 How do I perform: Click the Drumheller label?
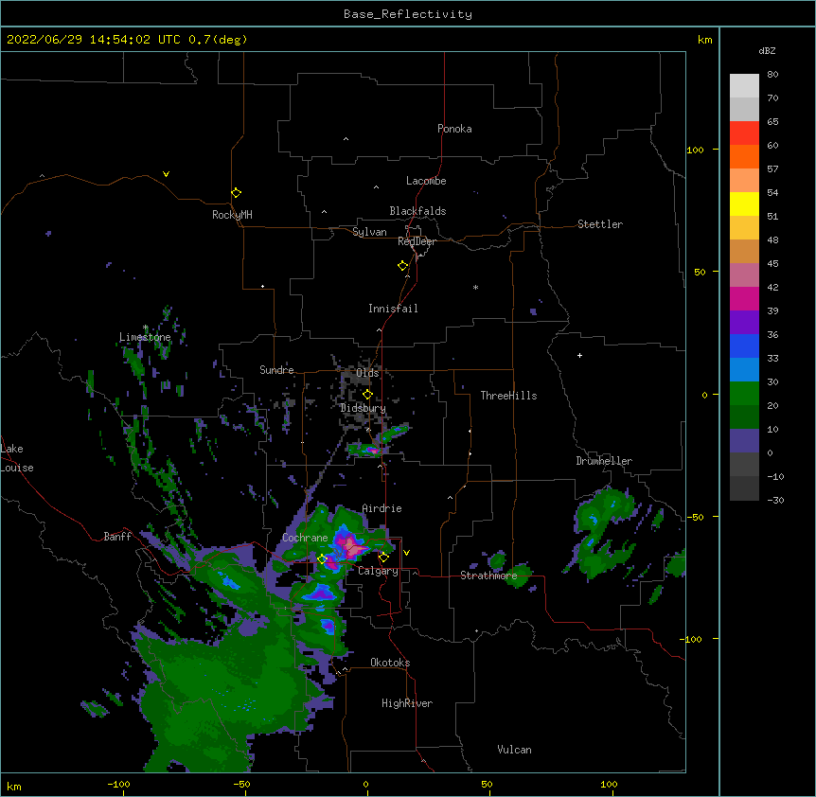tap(604, 461)
